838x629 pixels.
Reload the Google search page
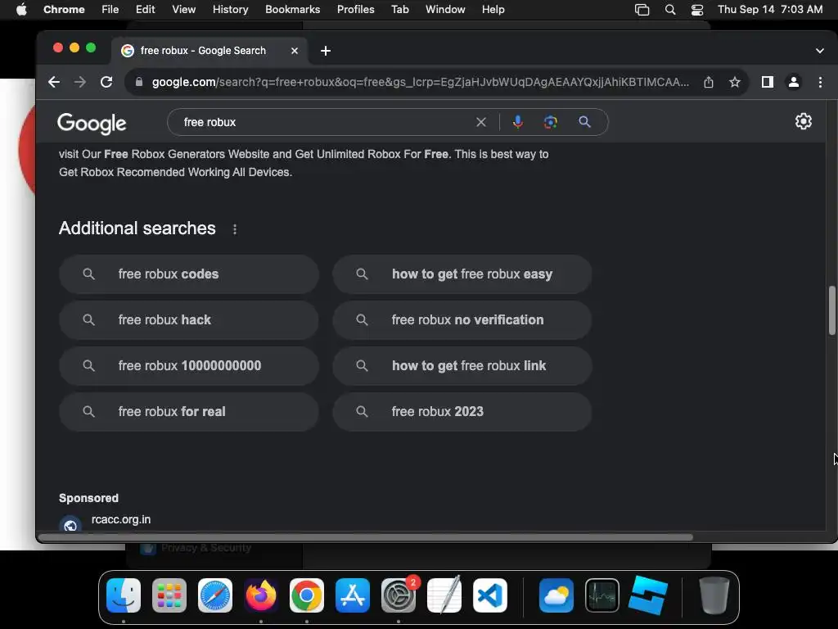[x=106, y=82]
